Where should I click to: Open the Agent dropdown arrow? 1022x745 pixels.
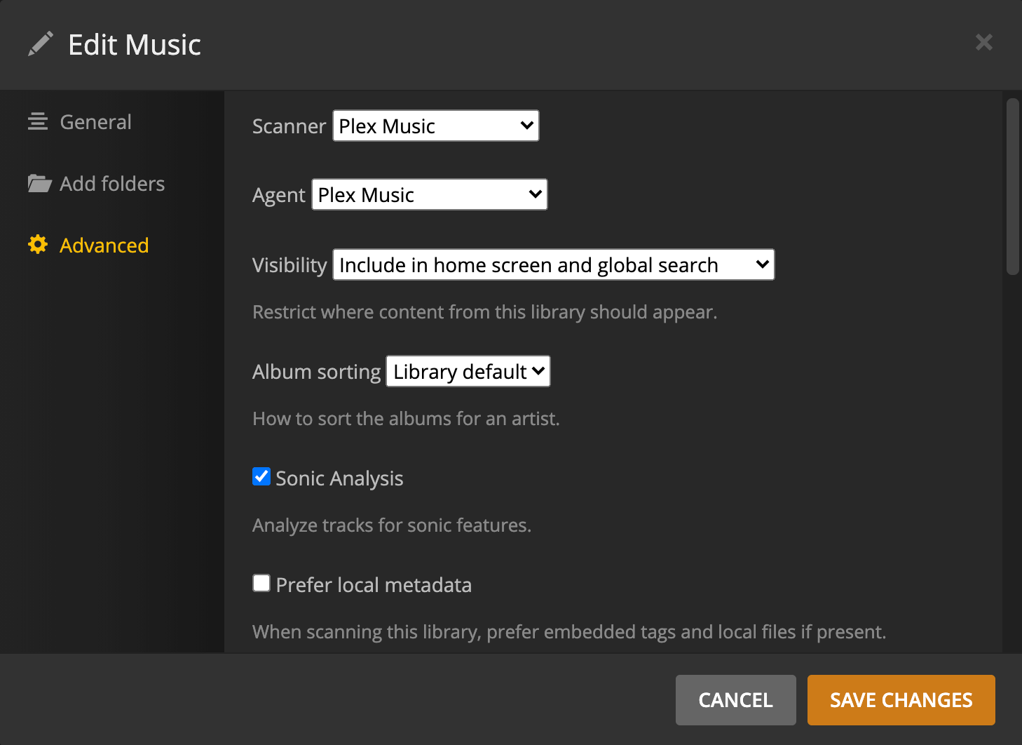point(534,194)
